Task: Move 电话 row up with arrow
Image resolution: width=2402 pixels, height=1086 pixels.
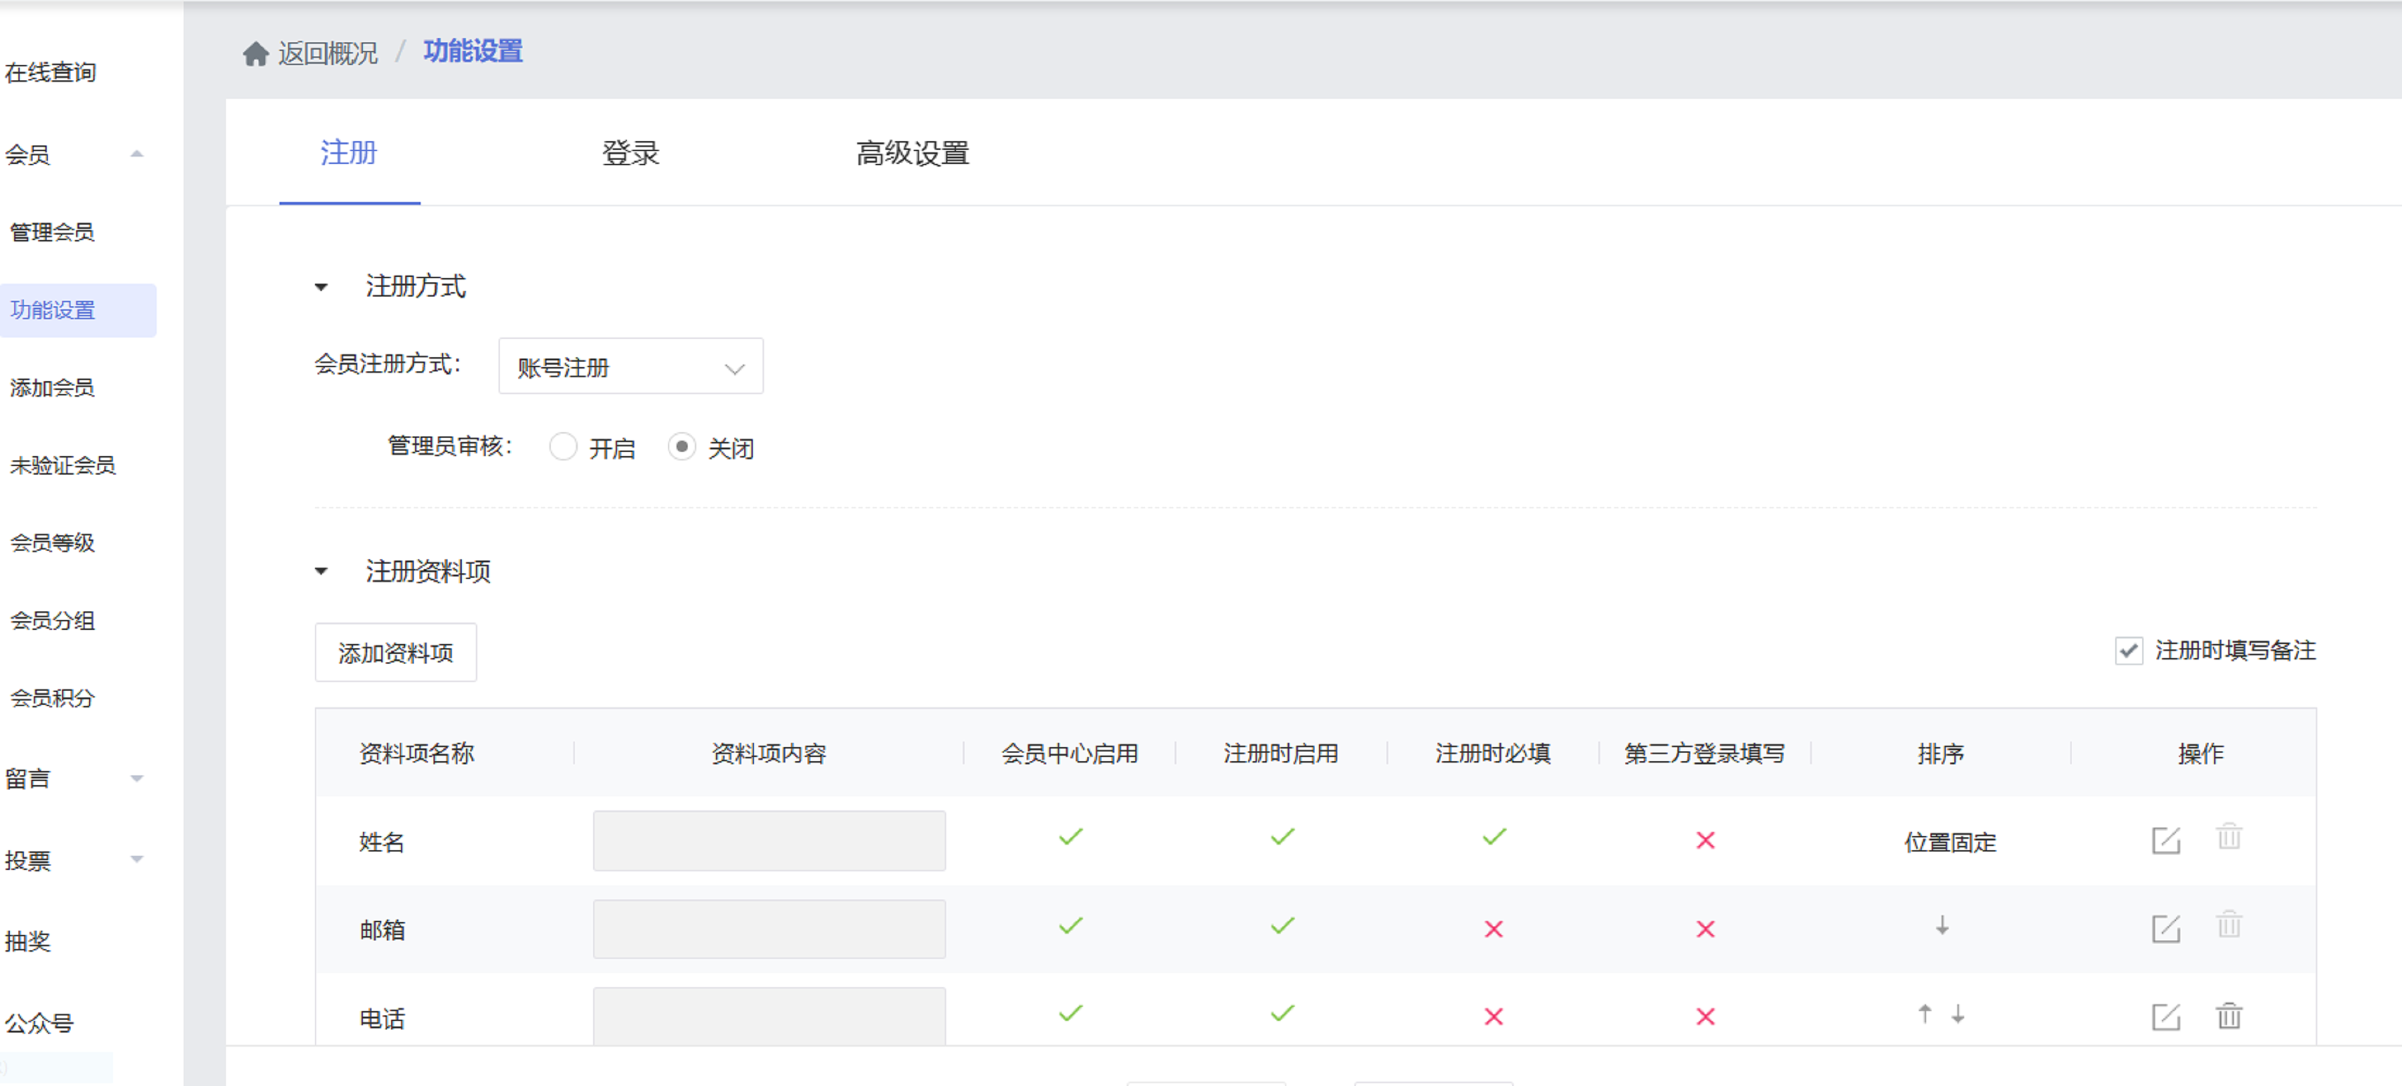Action: click(1924, 1014)
